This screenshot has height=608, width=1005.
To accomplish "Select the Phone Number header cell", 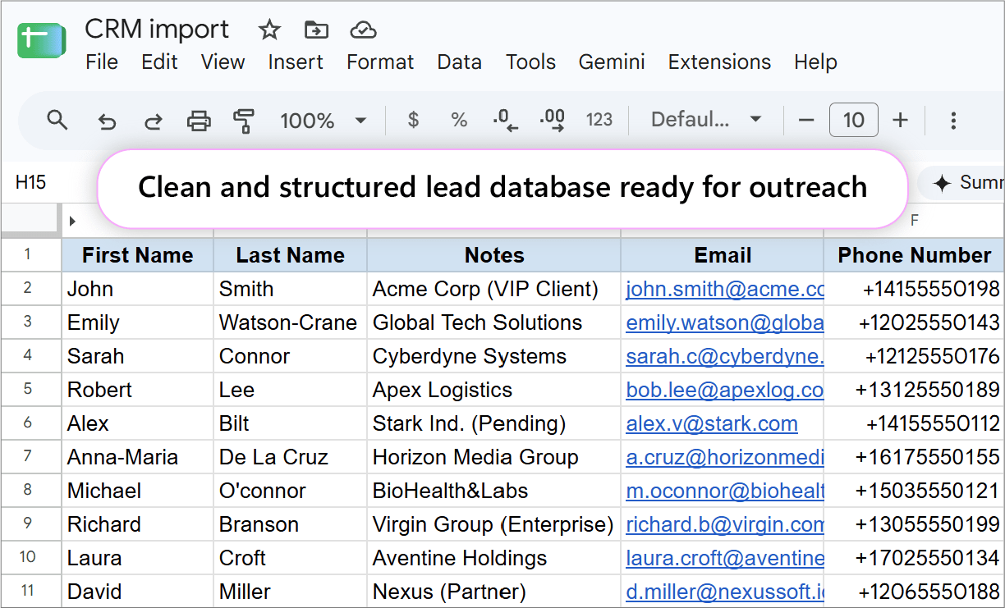I will point(914,255).
